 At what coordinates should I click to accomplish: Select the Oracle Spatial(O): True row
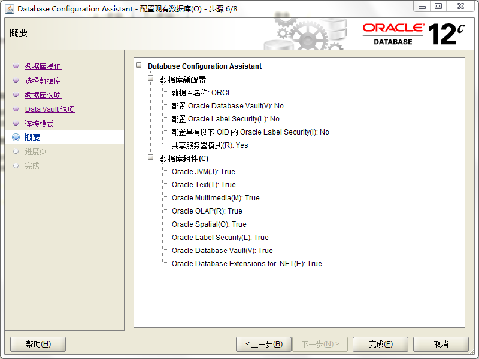pos(209,224)
